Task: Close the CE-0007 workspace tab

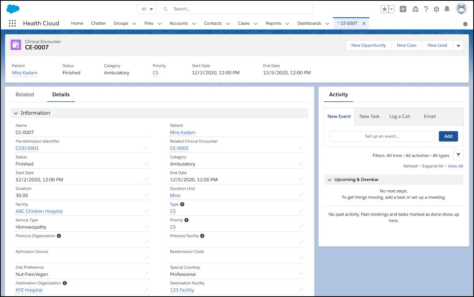Action: click(364, 23)
